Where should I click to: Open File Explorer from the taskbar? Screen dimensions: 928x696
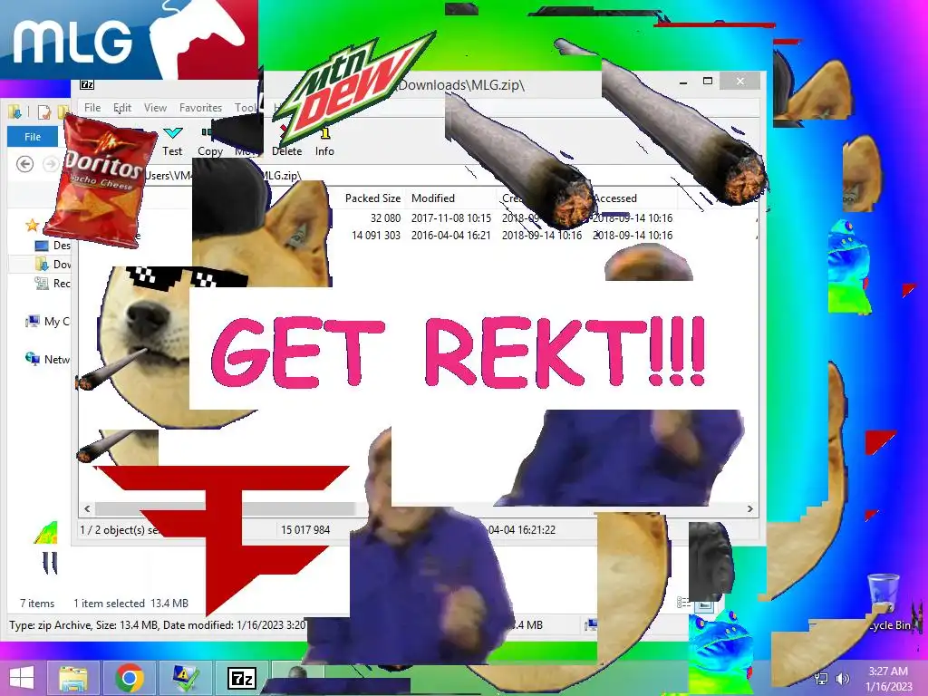[73, 678]
